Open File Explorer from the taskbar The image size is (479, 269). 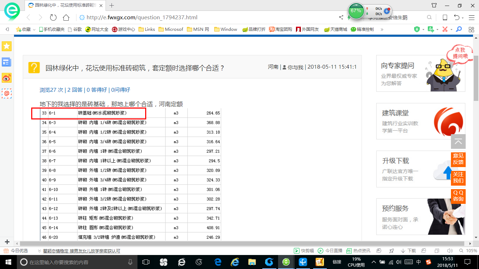tap(252, 262)
